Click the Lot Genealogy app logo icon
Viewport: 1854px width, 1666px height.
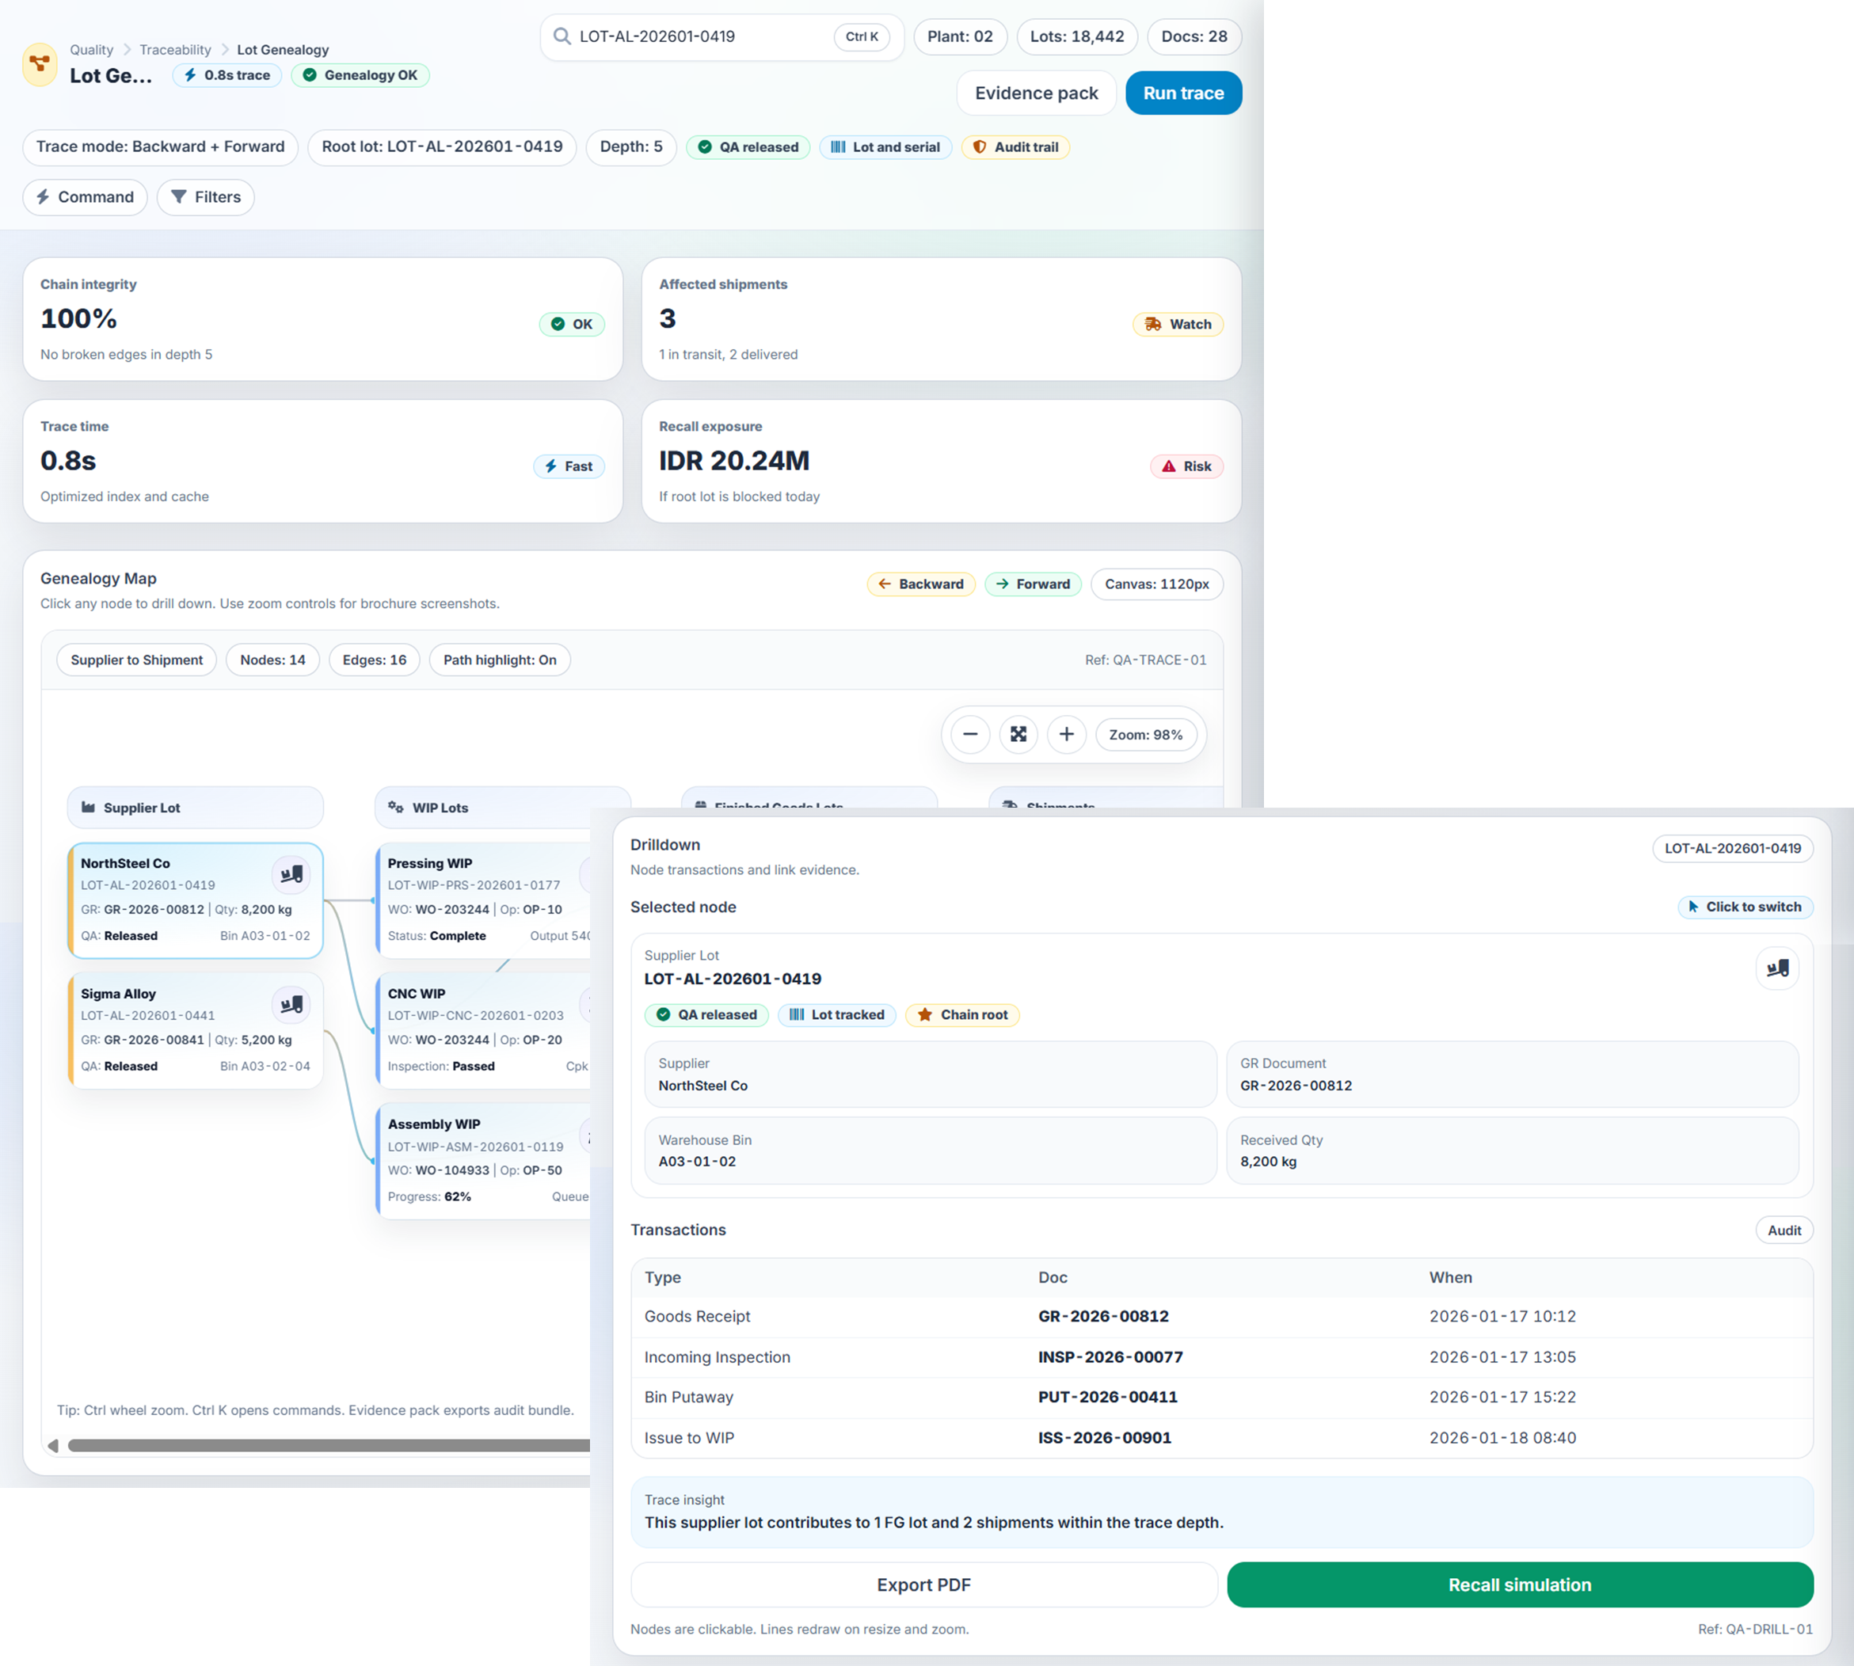40,64
